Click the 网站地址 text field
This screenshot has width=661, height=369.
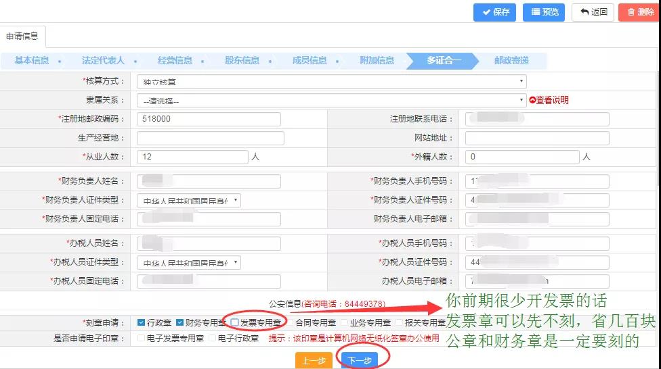pyautogui.click(x=537, y=138)
